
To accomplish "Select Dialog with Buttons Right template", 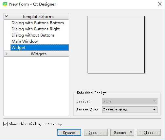I will pyautogui.click(x=35, y=29).
